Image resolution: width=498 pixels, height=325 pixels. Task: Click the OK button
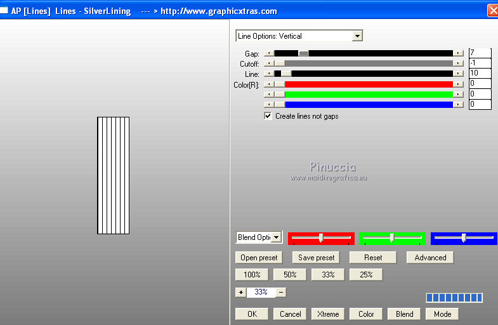[x=252, y=314]
